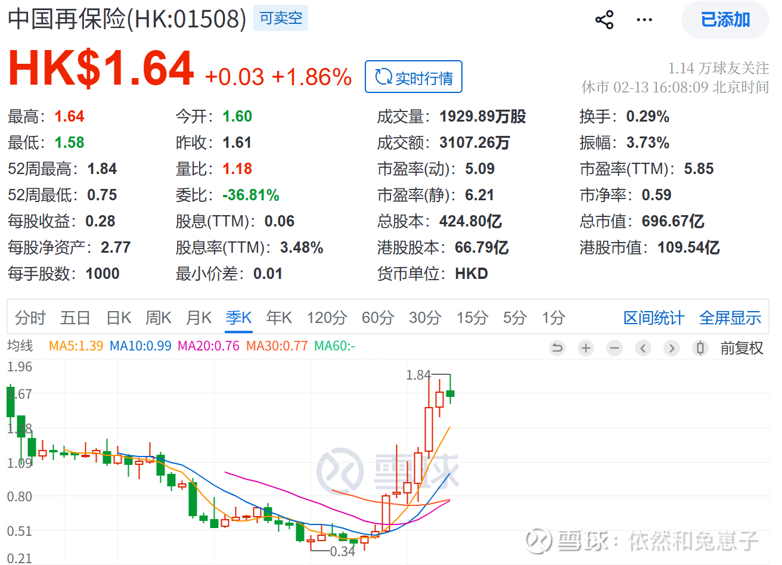
Task: Zoom out the chart with the minus icon
Action: [x=615, y=348]
